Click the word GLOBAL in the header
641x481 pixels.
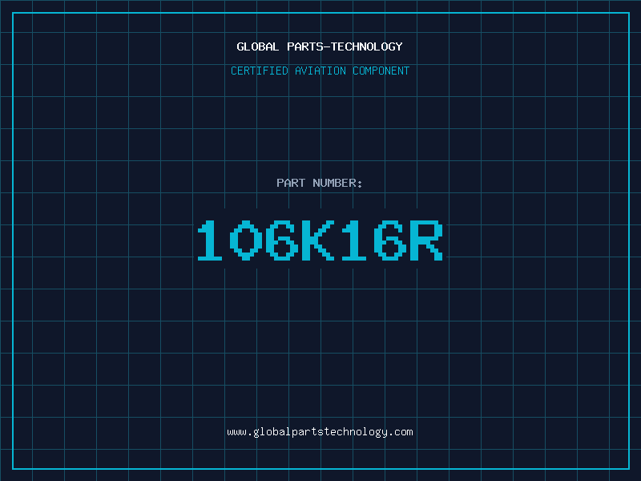coord(258,46)
